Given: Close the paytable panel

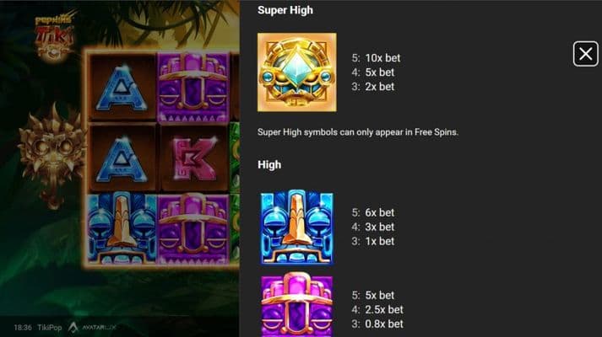Looking at the screenshot, I should [585, 54].
